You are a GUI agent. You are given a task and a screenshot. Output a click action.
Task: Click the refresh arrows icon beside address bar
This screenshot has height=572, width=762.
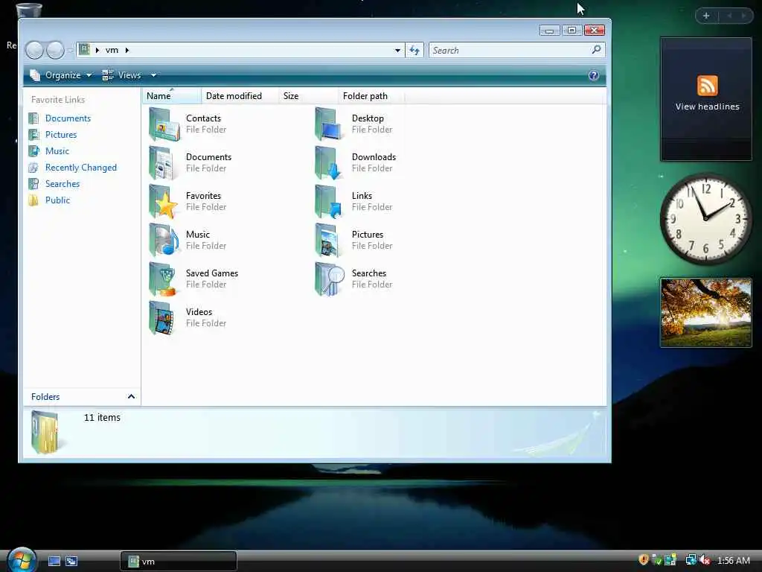point(414,50)
